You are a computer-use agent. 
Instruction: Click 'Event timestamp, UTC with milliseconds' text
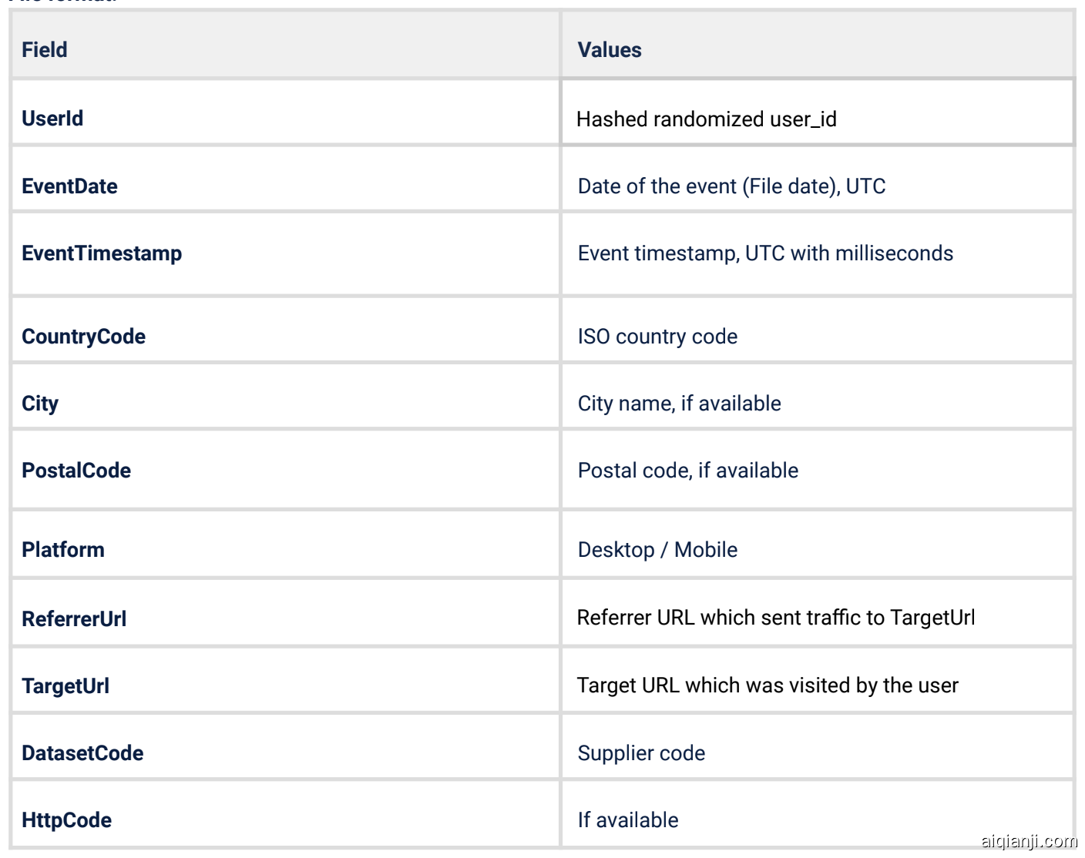pyautogui.click(x=765, y=253)
